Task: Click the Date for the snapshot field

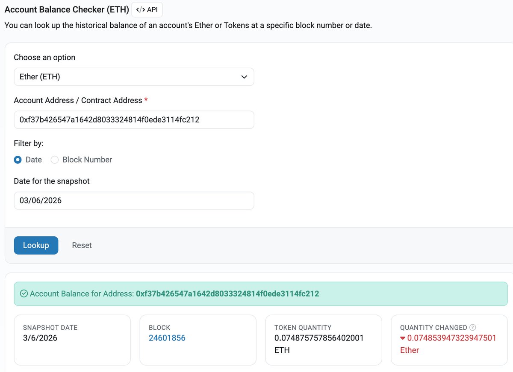Action: coord(134,201)
